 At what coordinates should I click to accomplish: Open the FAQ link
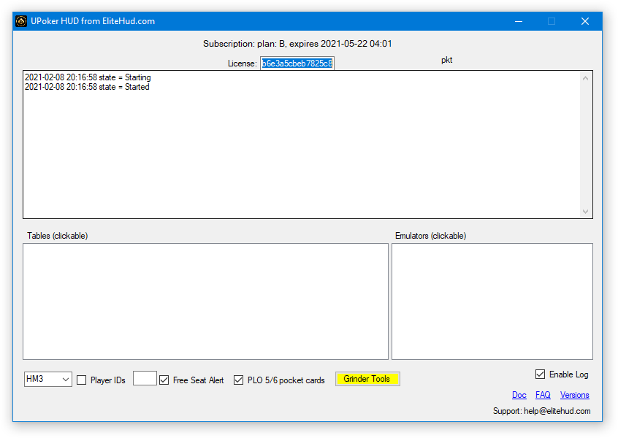pyautogui.click(x=543, y=395)
